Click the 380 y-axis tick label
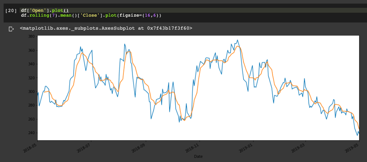This screenshot has height=162, width=367. coord(31,36)
